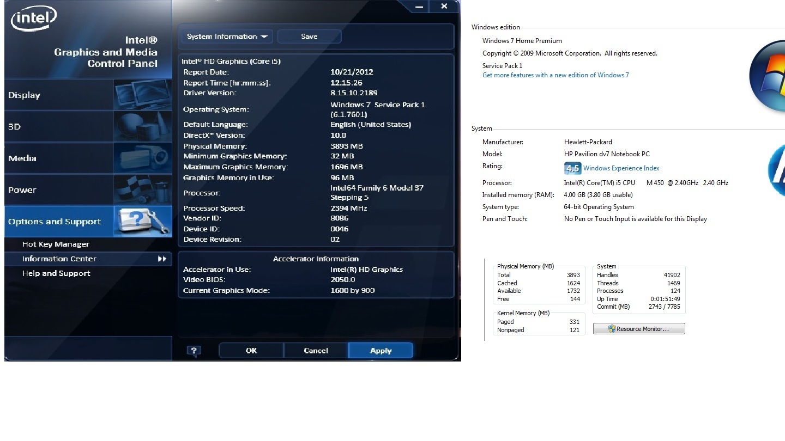785x441 pixels.
Task: Click the Display monitors thumbnail icon
Action: click(143, 95)
